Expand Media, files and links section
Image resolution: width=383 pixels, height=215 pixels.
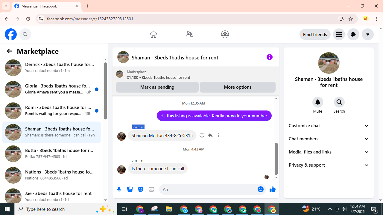coord(329,152)
